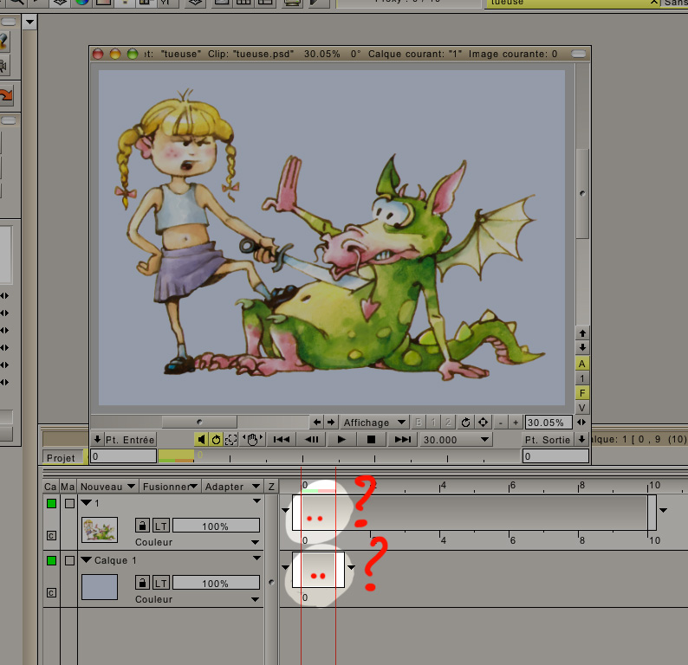The width and height of the screenshot is (688, 665).
Task: Jump to the last frame
Action: [x=402, y=439]
